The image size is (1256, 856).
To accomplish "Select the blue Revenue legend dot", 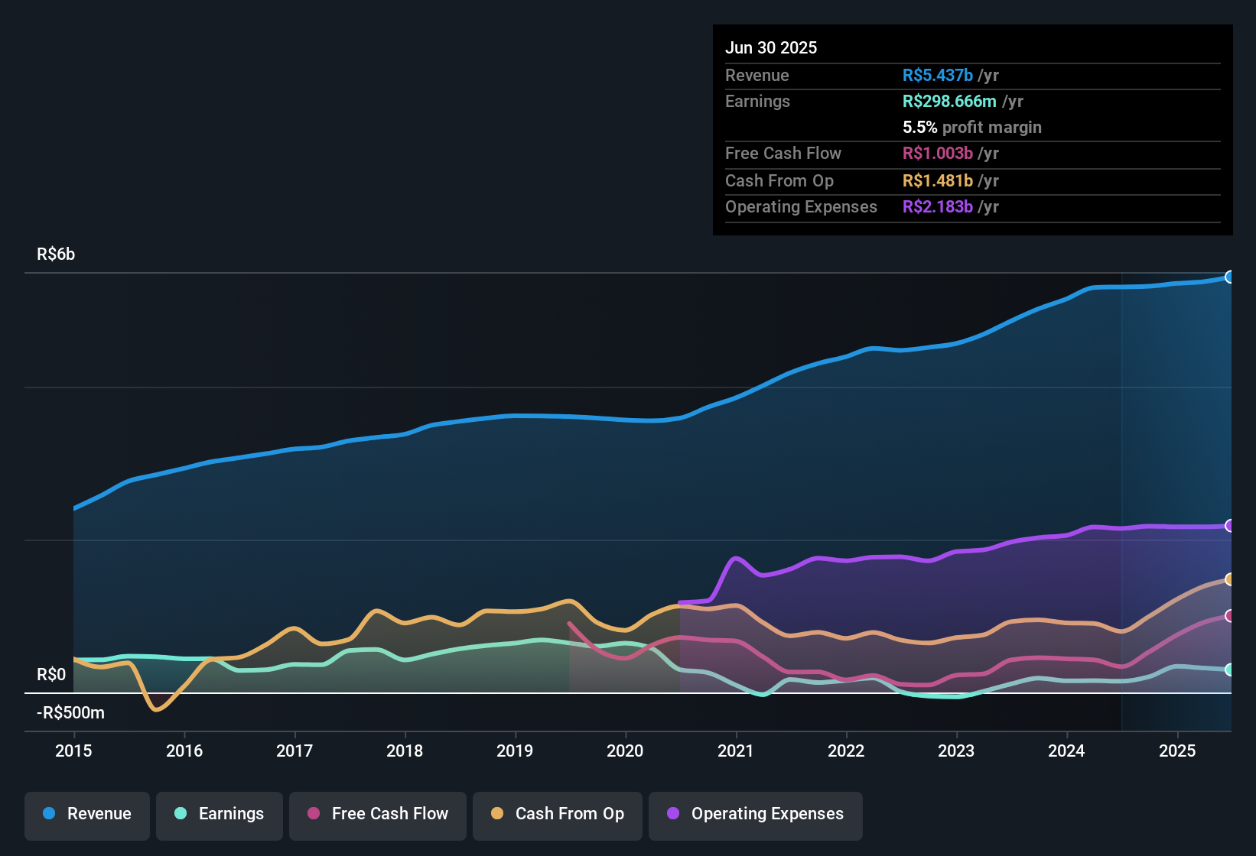I will (47, 814).
